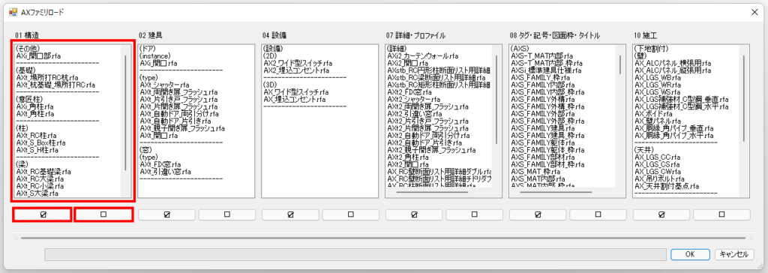Select AXt_シャッター.rfa entry

coord(164,85)
